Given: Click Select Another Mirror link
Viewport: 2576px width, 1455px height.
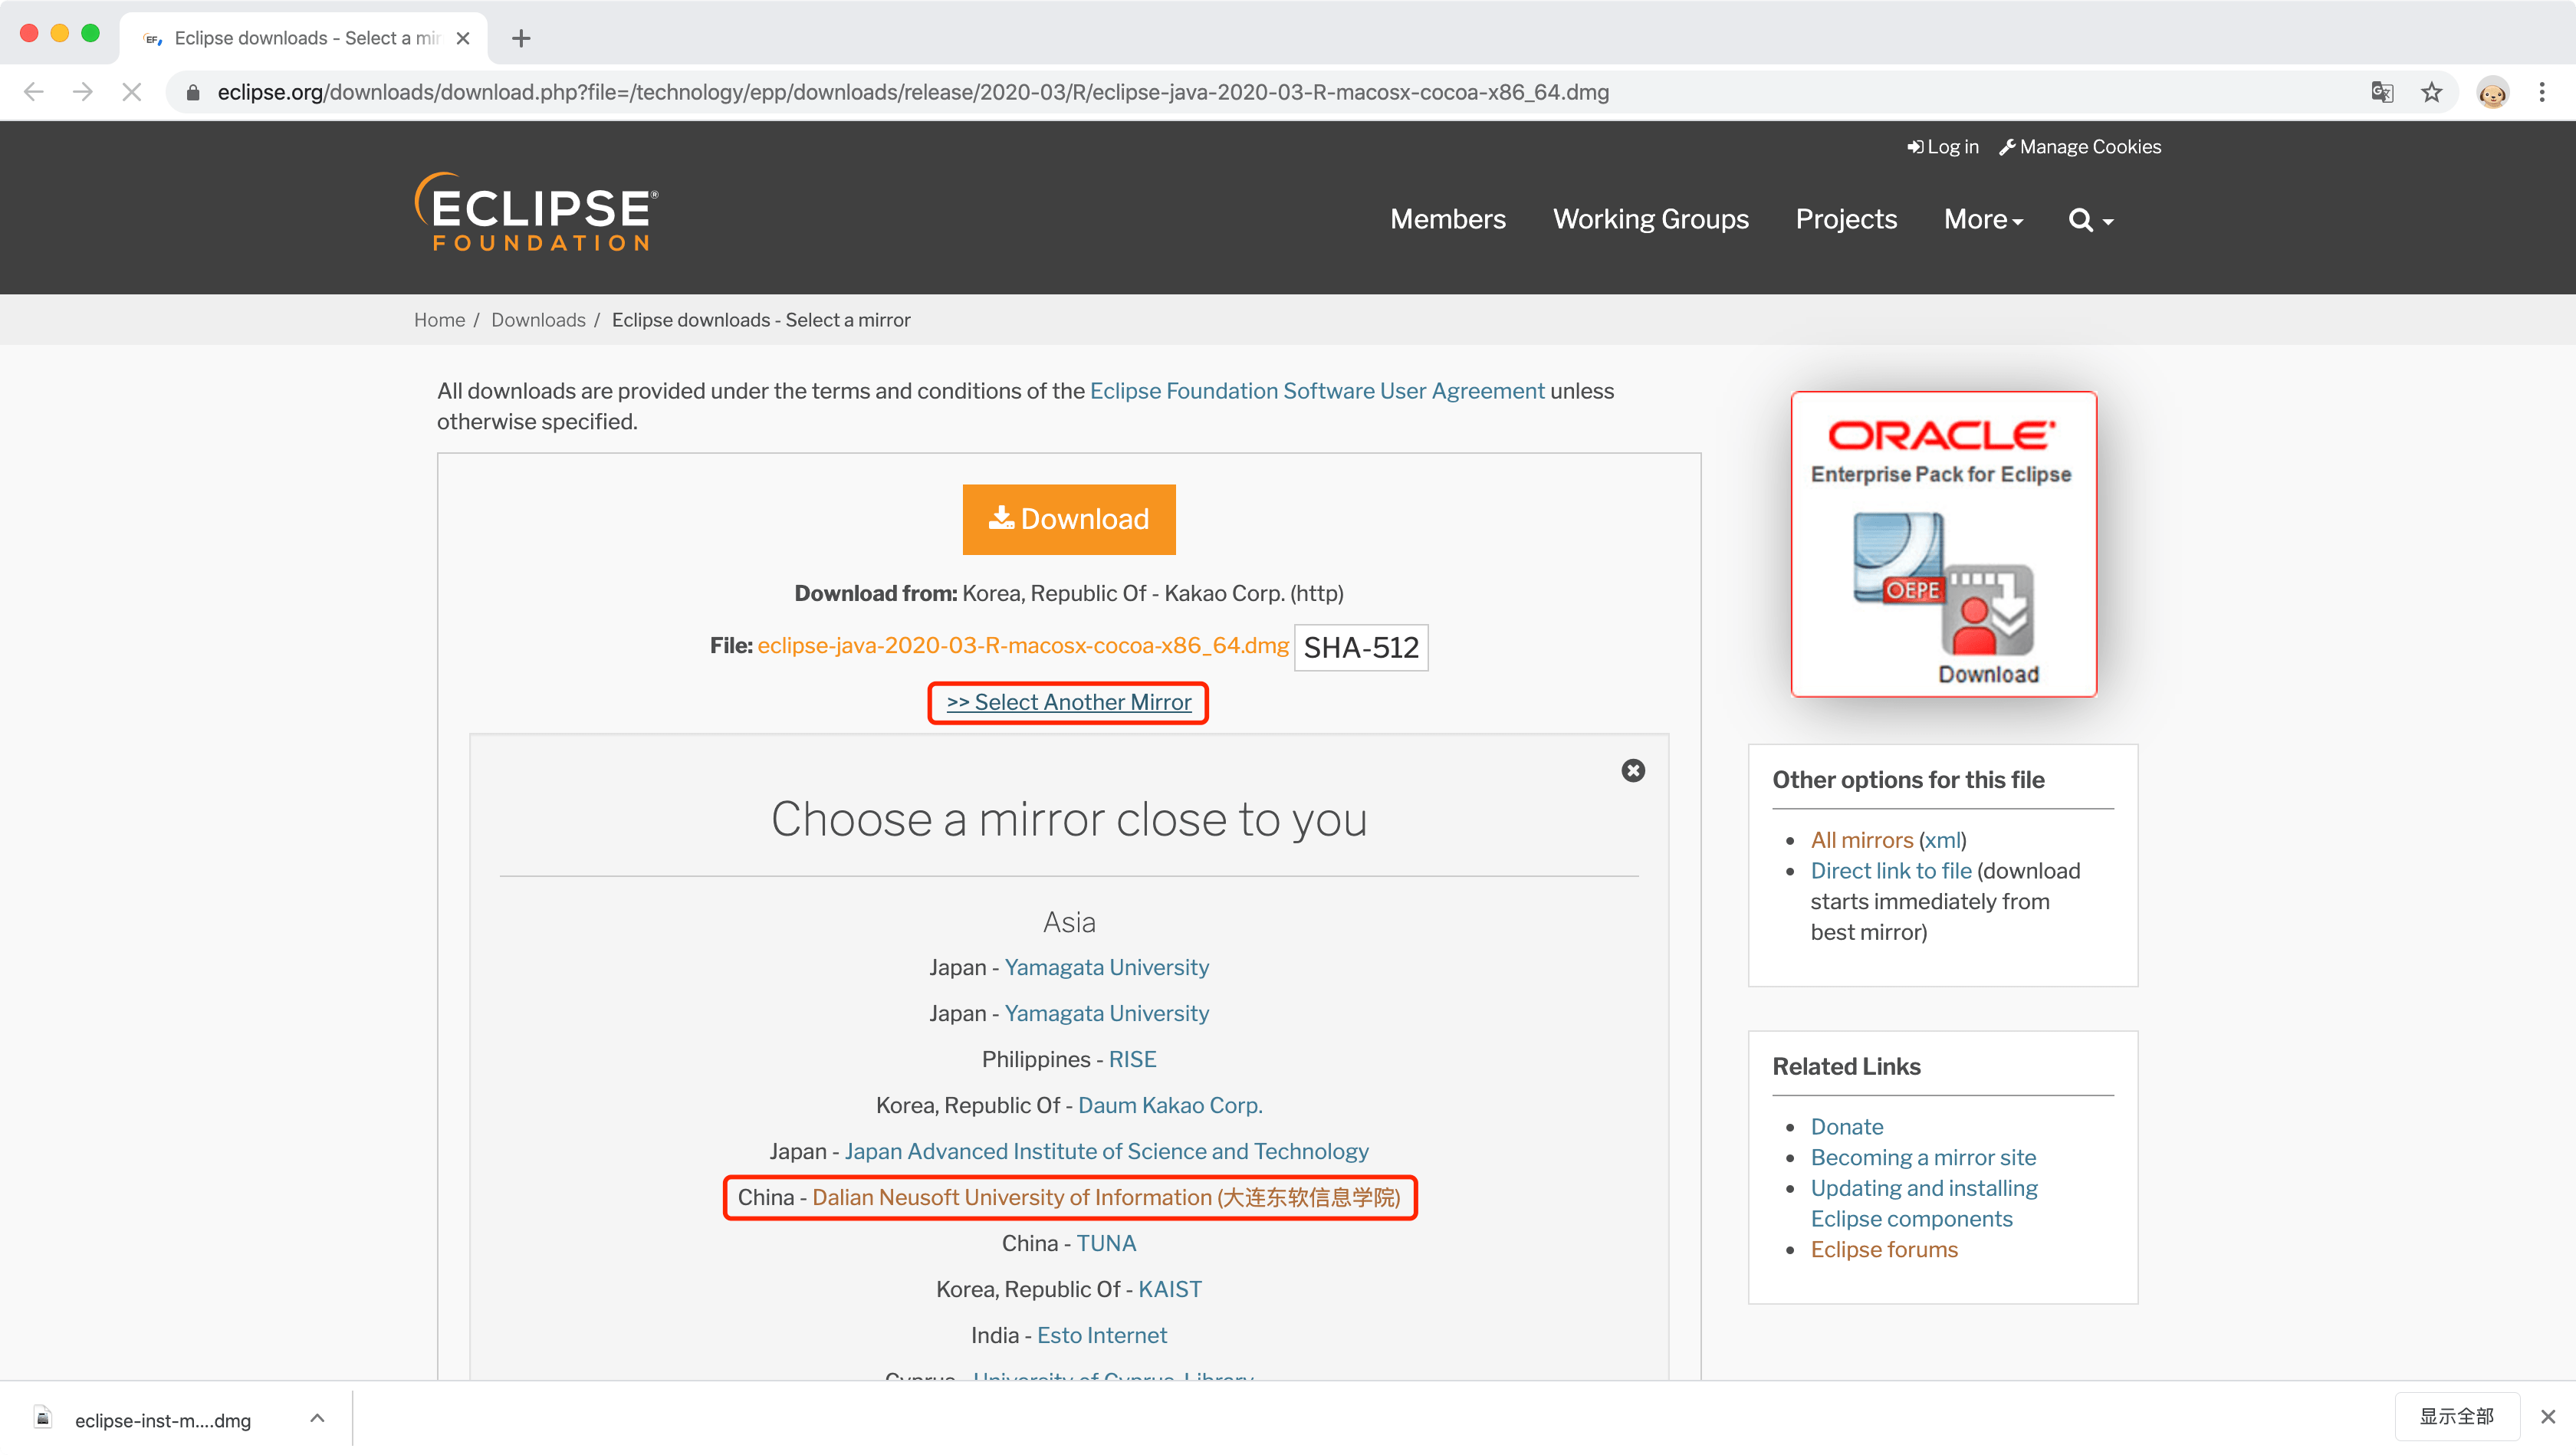Looking at the screenshot, I should [1069, 702].
